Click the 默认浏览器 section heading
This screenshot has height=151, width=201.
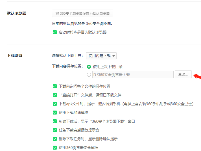(x=16, y=13)
